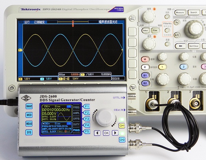
Task: Toggle the blue CH2 output button
Action: pos(122,140)
